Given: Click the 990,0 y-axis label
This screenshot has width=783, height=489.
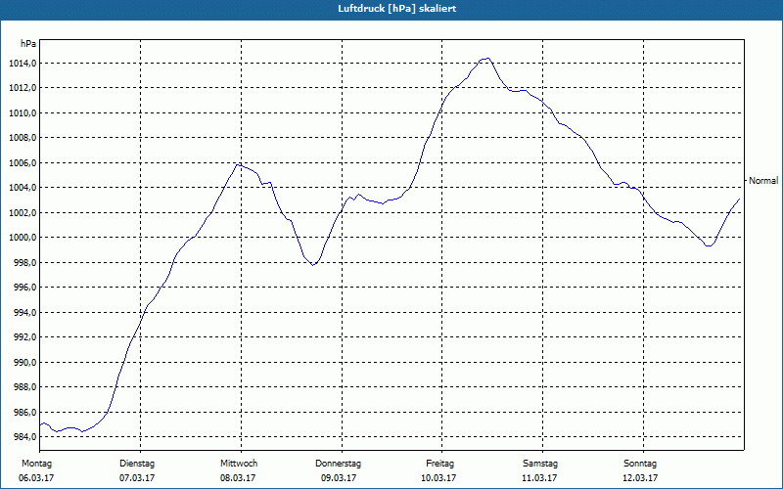Looking at the screenshot, I should tap(24, 363).
